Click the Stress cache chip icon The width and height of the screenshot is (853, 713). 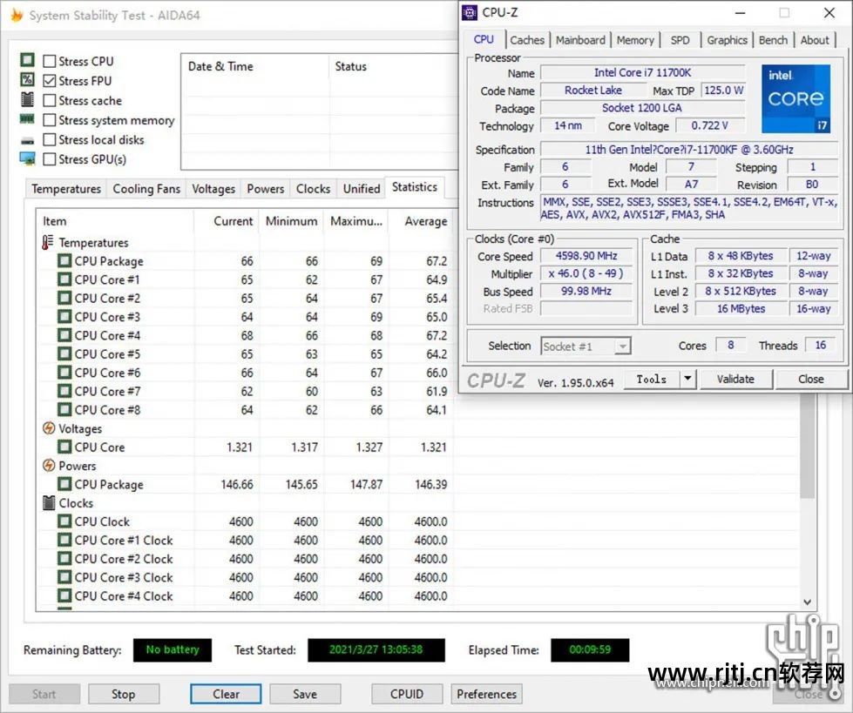27,99
